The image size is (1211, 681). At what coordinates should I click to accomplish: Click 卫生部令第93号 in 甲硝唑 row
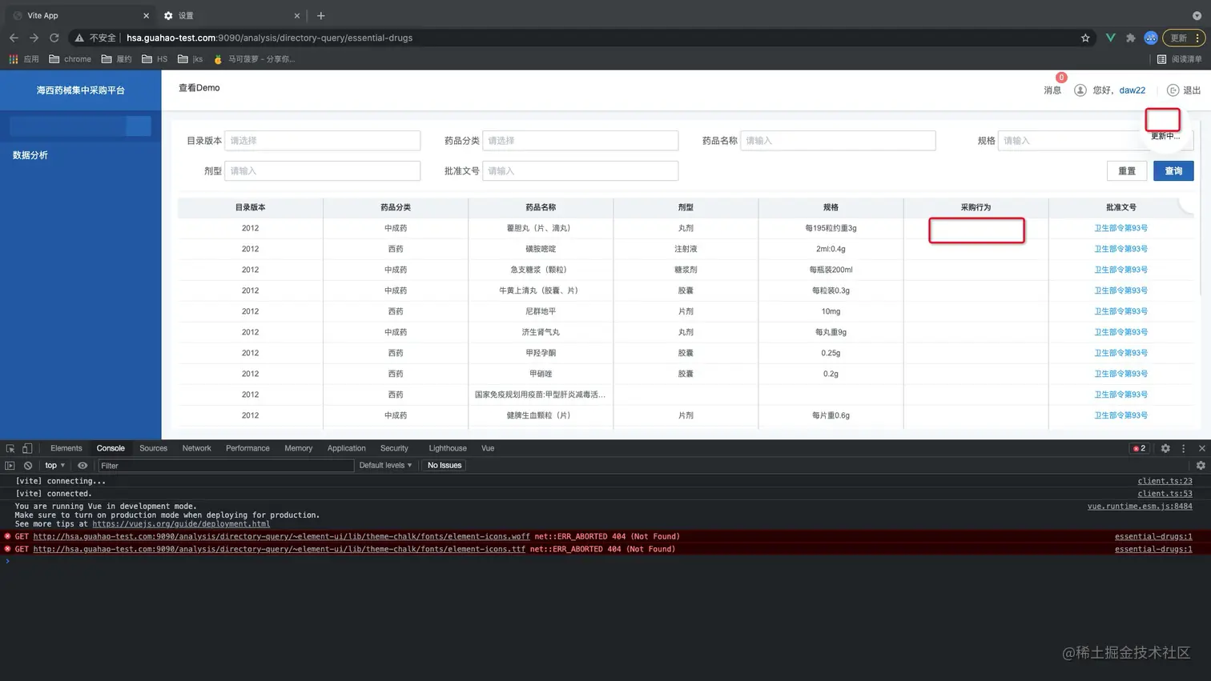coord(1120,374)
